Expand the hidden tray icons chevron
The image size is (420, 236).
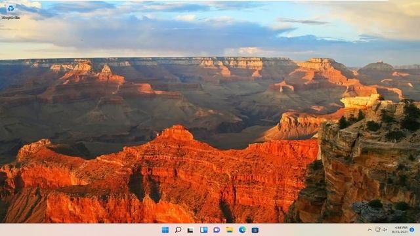point(369,230)
